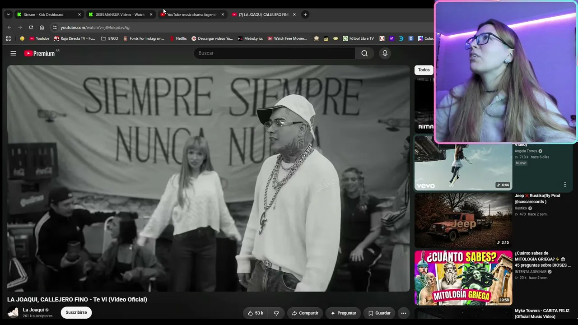This screenshot has height=325, width=578.
Task: Open 'Myke Towers - CARITA FELIZ' video title
Action: [542, 314]
